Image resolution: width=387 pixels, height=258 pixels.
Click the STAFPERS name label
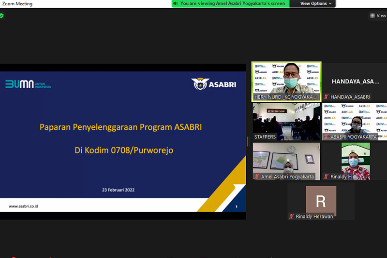click(265, 137)
